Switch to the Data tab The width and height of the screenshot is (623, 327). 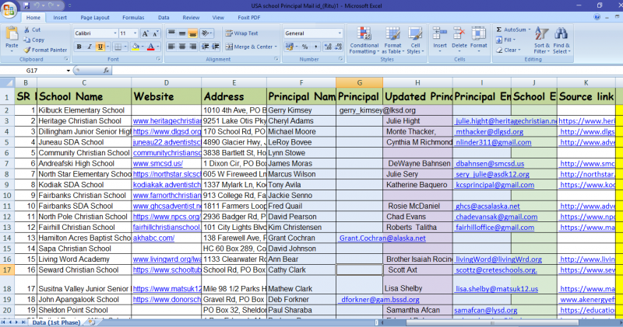164,18
